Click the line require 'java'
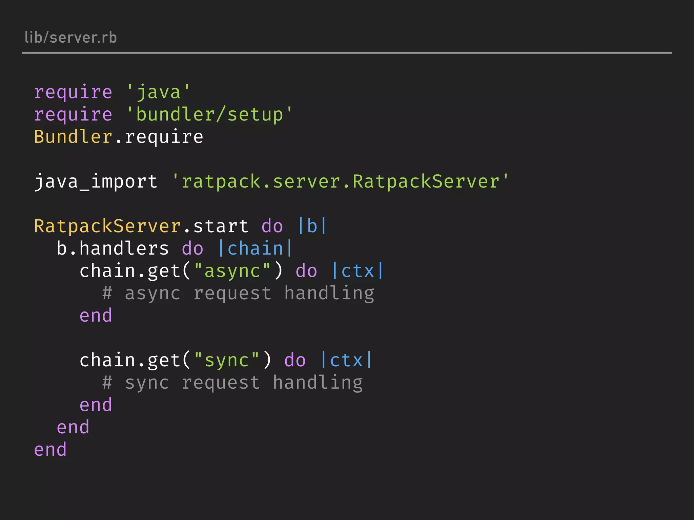This screenshot has width=694, height=520. click(113, 92)
